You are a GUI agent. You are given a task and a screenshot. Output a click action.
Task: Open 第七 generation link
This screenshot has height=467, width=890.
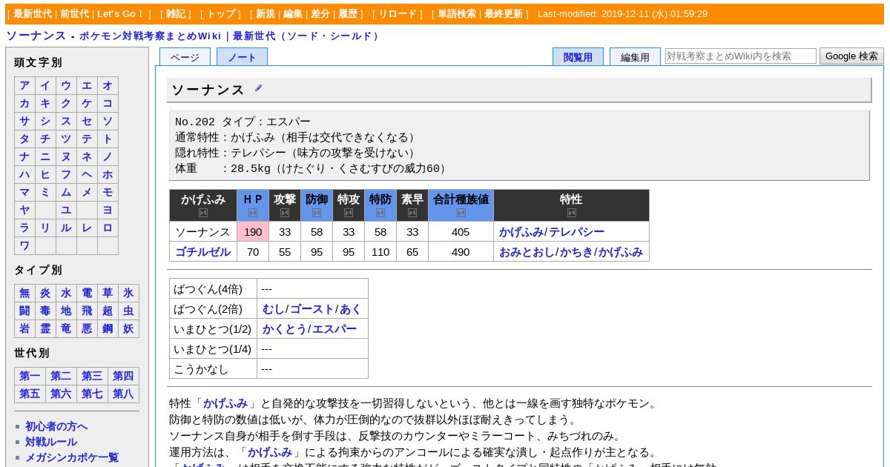(92, 394)
